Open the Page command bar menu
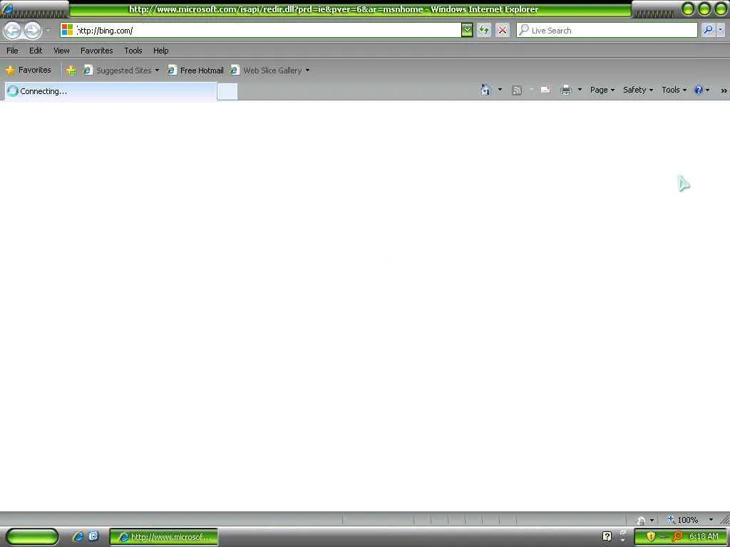This screenshot has width=730, height=547. [x=602, y=90]
